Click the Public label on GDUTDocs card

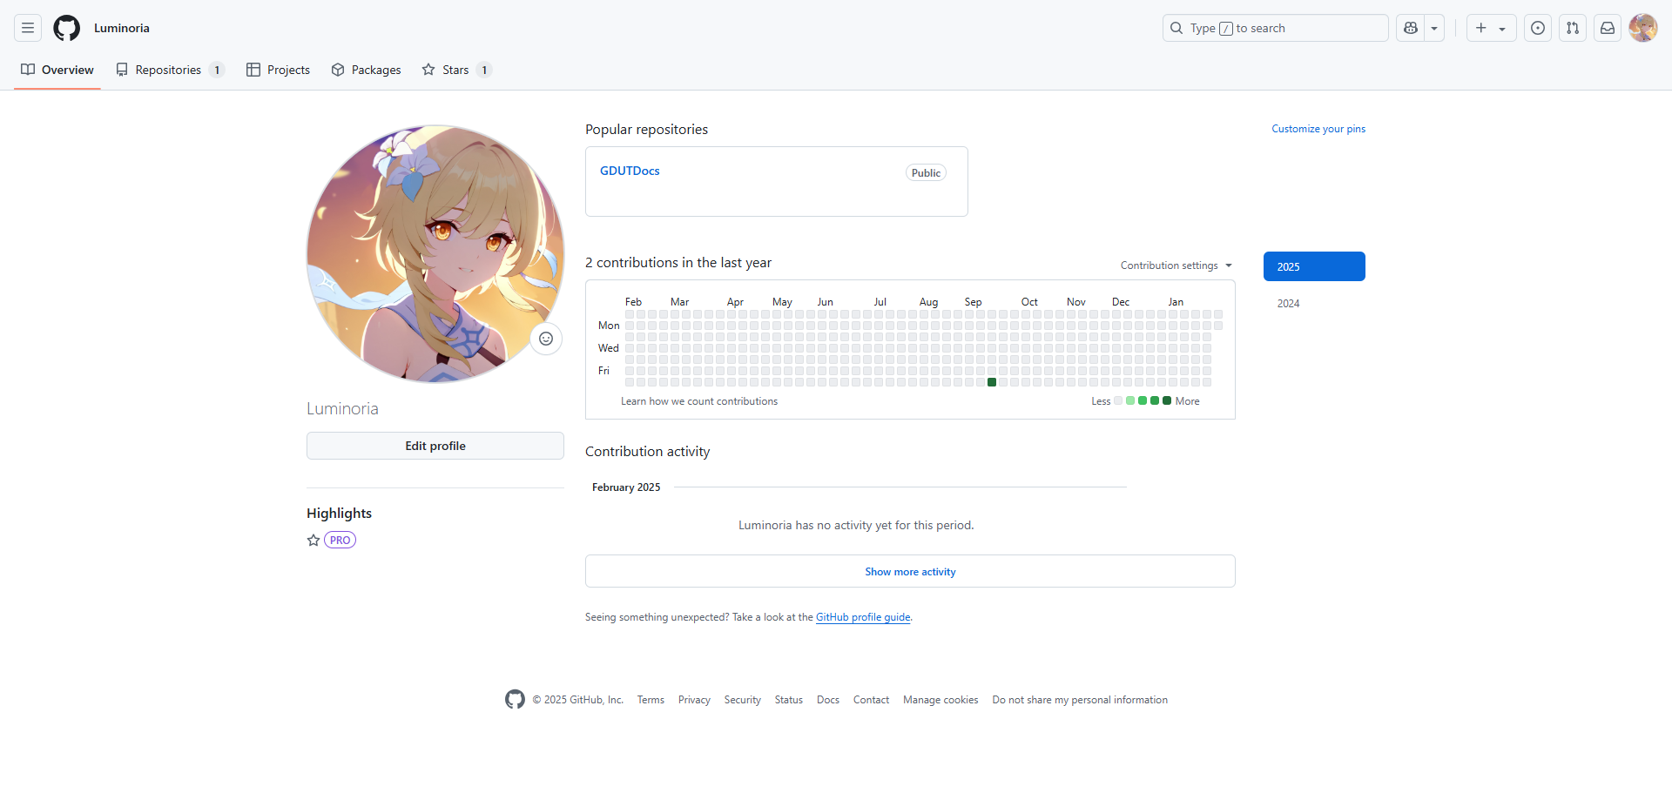(x=926, y=172)
